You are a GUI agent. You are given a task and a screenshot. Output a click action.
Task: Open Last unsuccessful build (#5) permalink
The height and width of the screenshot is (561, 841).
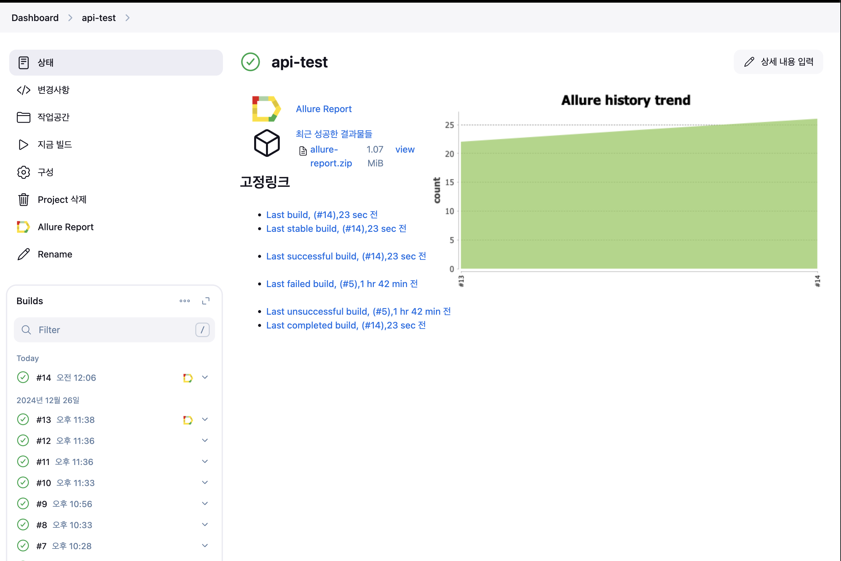tap(358, 311)
